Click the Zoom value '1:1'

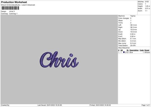(146, 11)
